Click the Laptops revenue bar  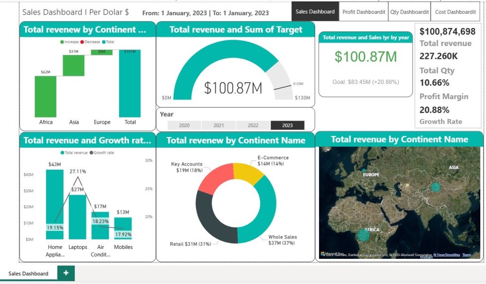coord(78,216)
